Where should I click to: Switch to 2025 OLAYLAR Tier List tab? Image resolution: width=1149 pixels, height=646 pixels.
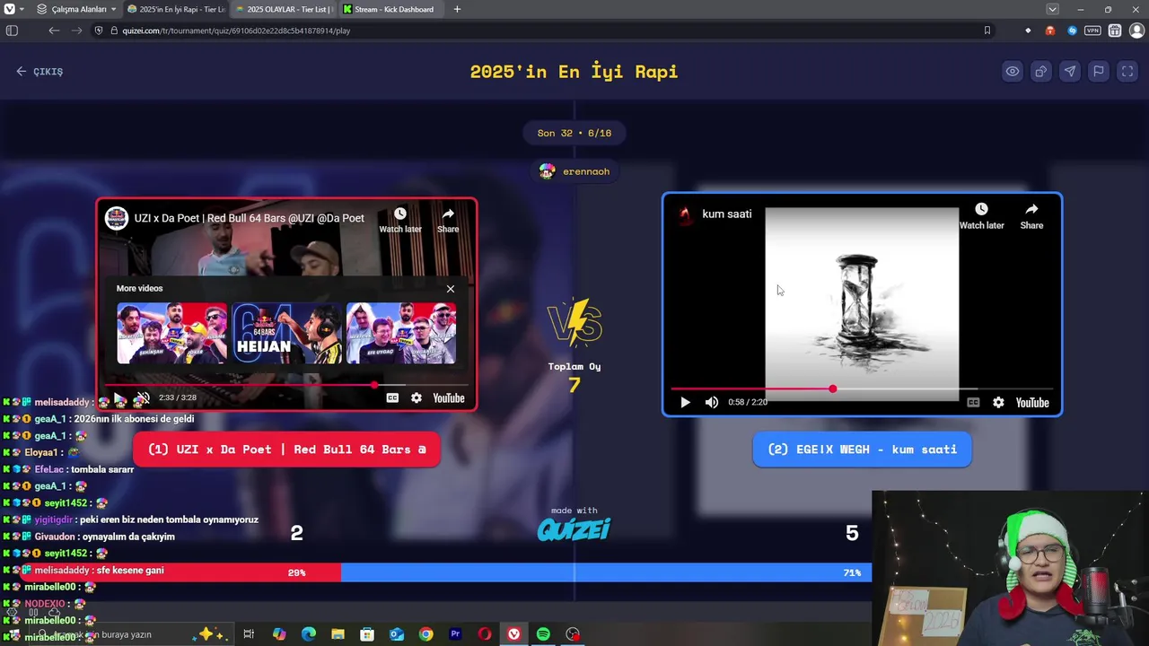(x=284, y=9)
